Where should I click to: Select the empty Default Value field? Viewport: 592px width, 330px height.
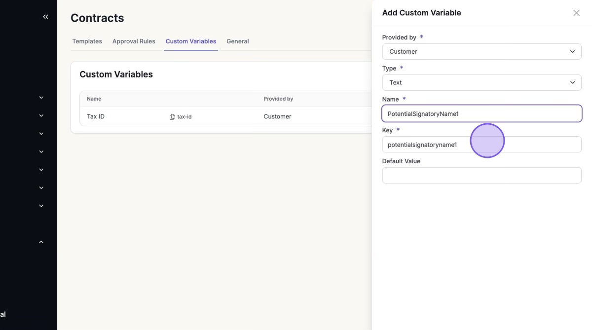pos(481,175)
